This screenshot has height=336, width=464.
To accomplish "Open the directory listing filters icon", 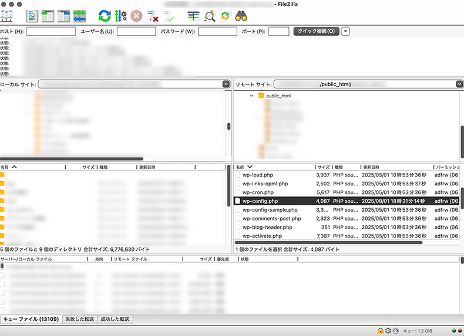I will [193, 16].
